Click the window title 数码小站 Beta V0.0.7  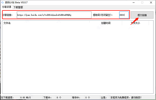coord(16,3)
